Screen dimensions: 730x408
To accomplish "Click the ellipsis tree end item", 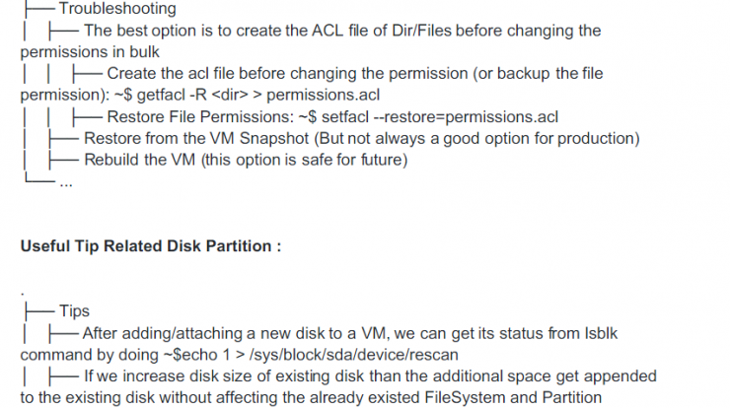I will [66, 184].
